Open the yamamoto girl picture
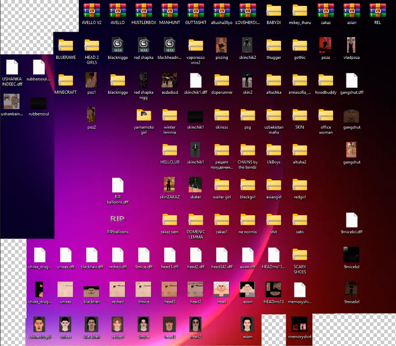Image resolution: width=396 pixels, height=346 pixels. pos(143,115)
